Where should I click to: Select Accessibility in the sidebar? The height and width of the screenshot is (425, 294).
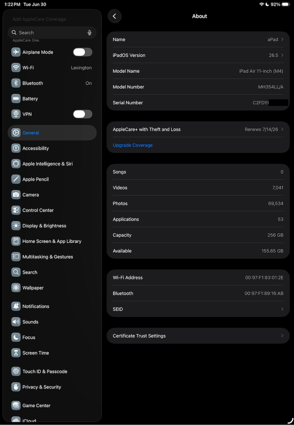pos(52,148)
